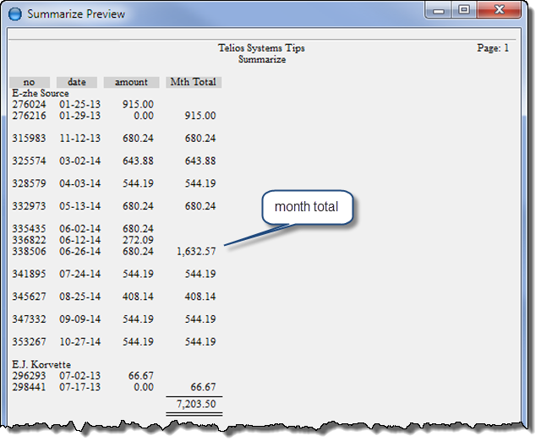Close the Summarize Preview window

click(499, 11)
